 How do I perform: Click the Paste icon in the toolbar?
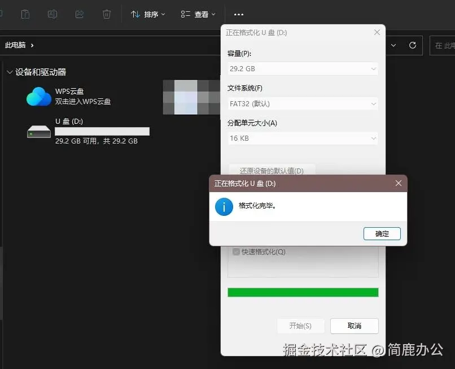(x=25, y=14)
